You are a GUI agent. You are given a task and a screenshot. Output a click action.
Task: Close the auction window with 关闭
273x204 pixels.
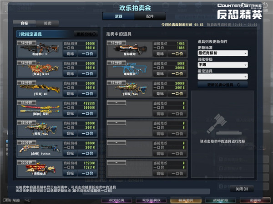point(242,189)
